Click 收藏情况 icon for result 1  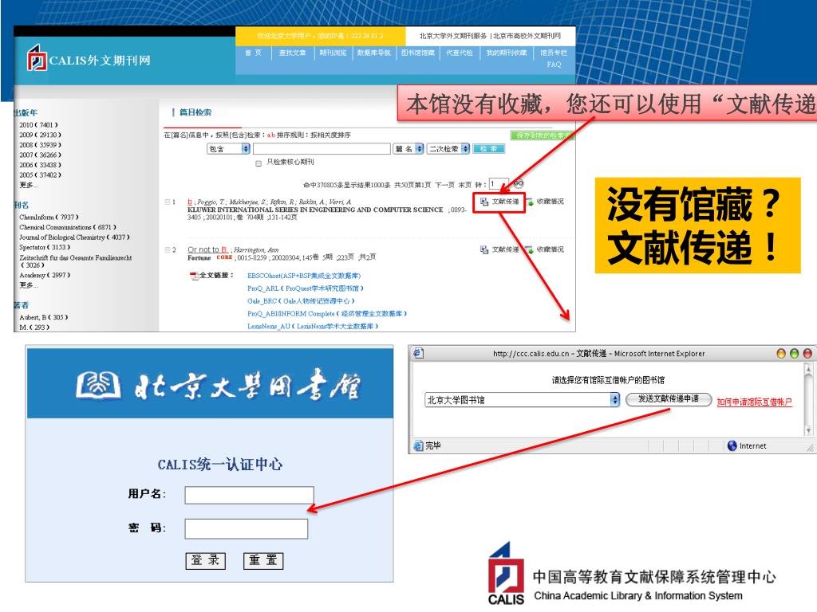pos(530,202)
